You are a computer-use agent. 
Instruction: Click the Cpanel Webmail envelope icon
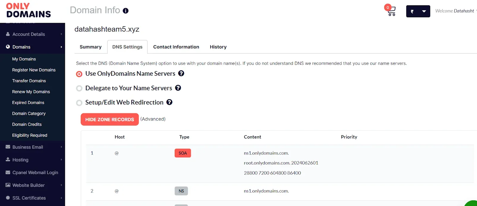8,172
